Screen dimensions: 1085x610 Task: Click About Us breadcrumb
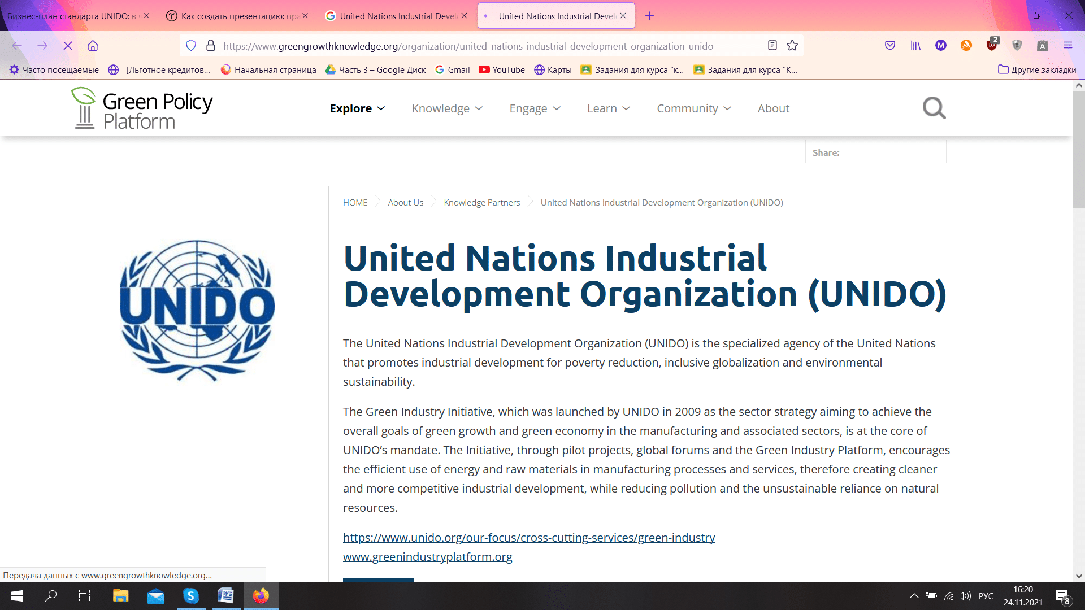[405, 202]
